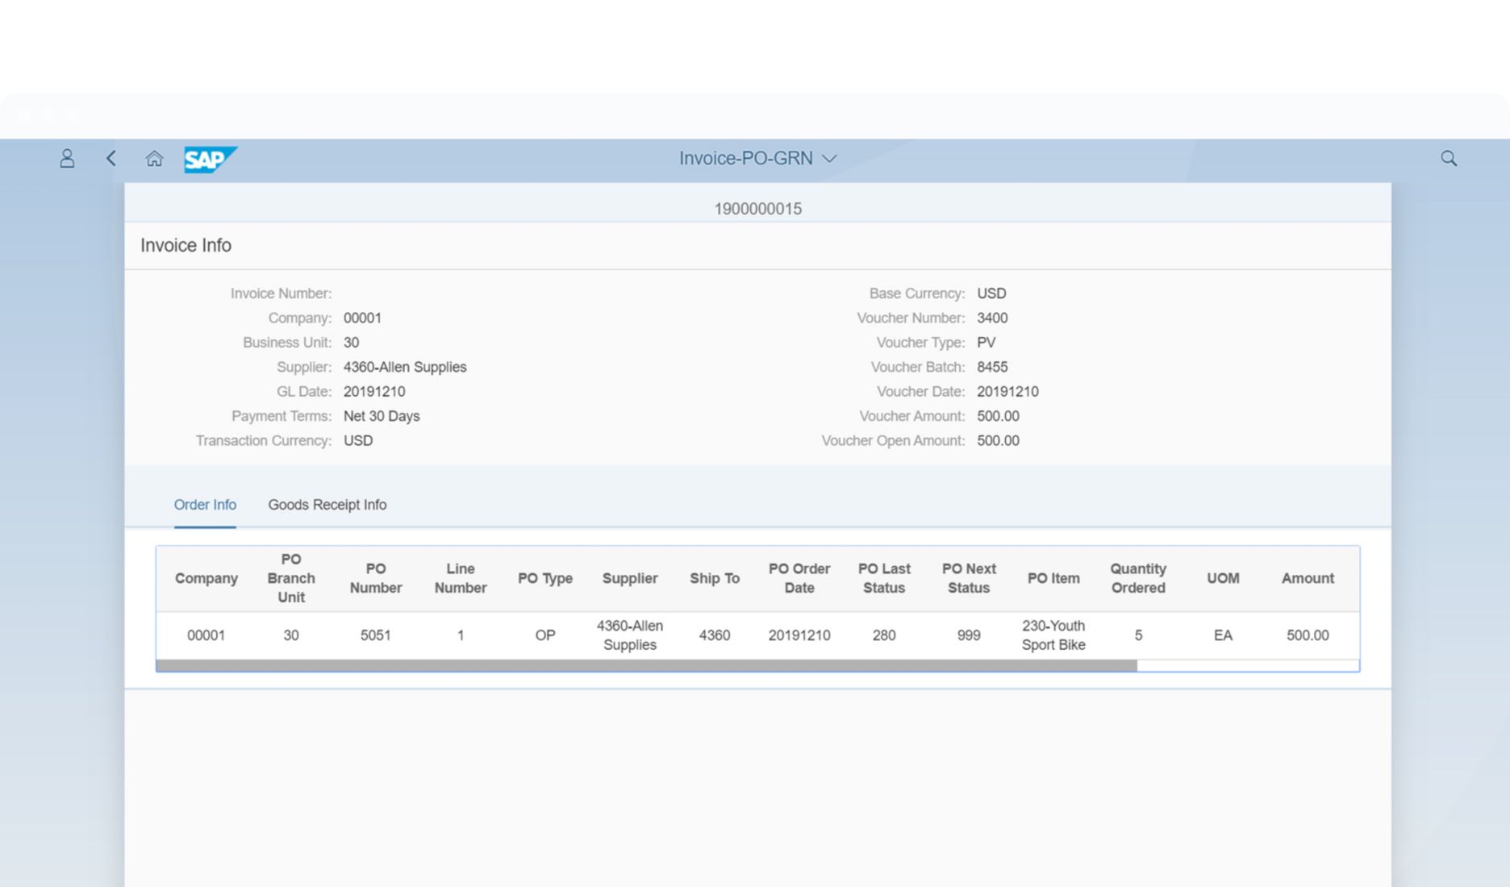Select the 230-Youth Sport Bike PO Item cell
The width and height of the screenshot is (1510, 887).
(x=1053, y=635)
